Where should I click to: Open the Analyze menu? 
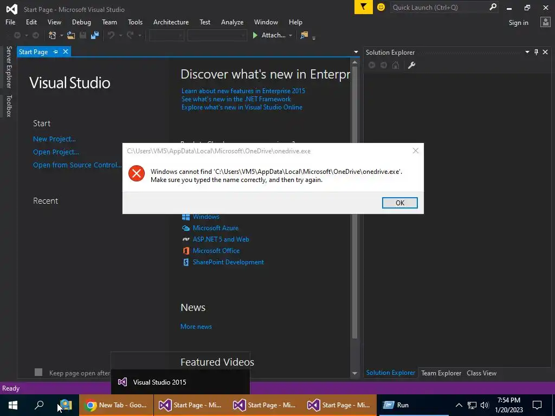[x=232, y=22]
